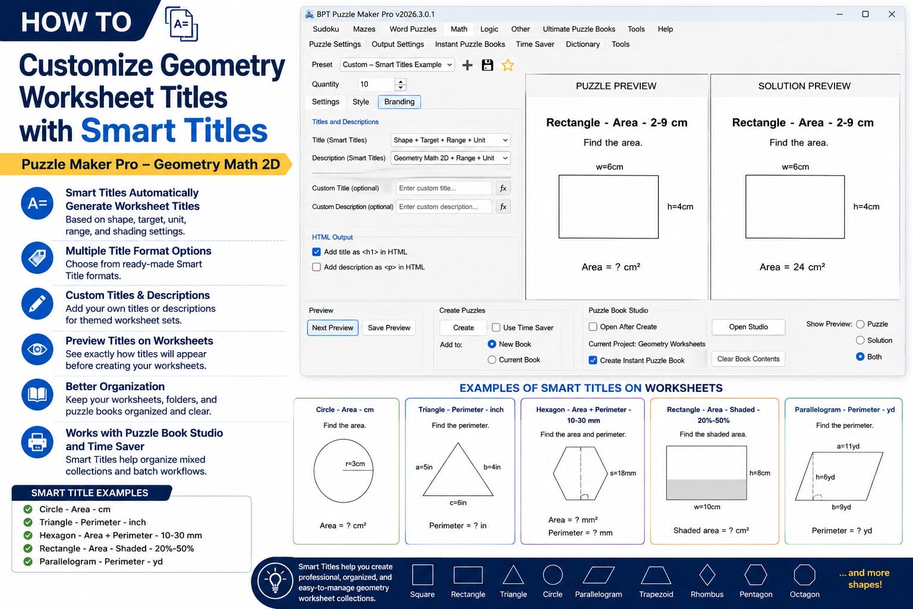Click the Custom Title input field

pos(444,188)
